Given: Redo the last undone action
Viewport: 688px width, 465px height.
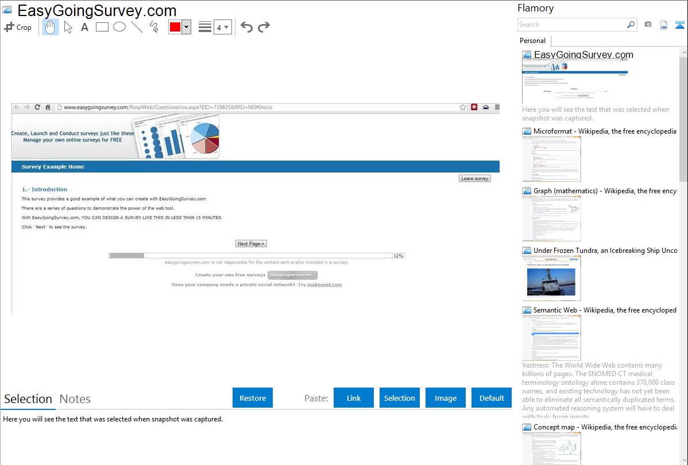Looking at the screenshot, I should point(264,27).
